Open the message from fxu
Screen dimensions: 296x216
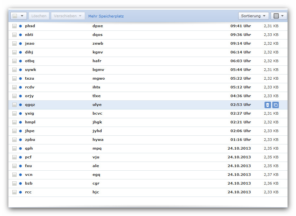point(28,166)
